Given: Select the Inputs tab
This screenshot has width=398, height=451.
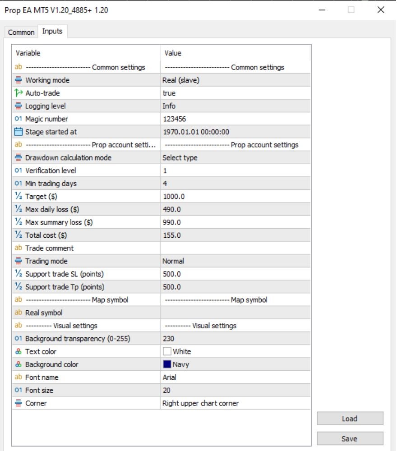Looking at the screenshot, I should 52,31.
